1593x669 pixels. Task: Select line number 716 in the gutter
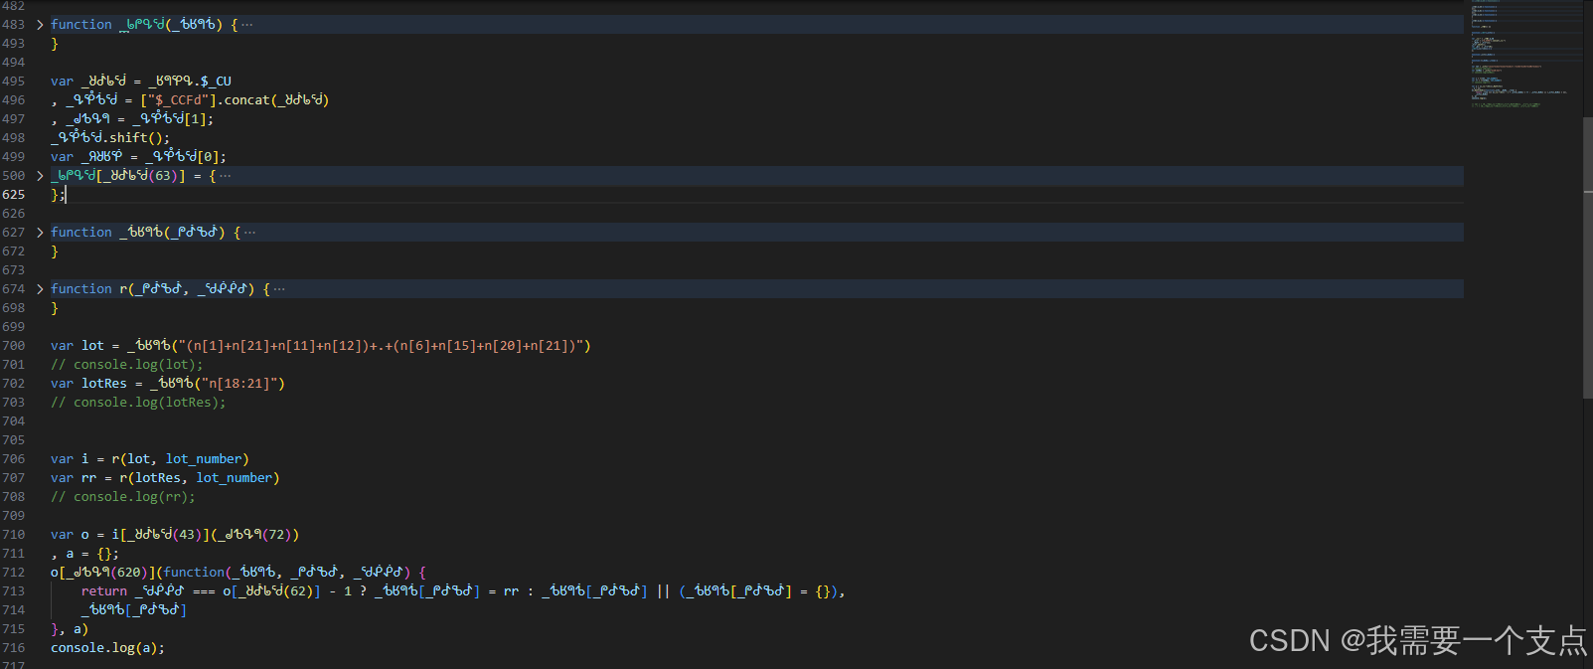[14, 648]
